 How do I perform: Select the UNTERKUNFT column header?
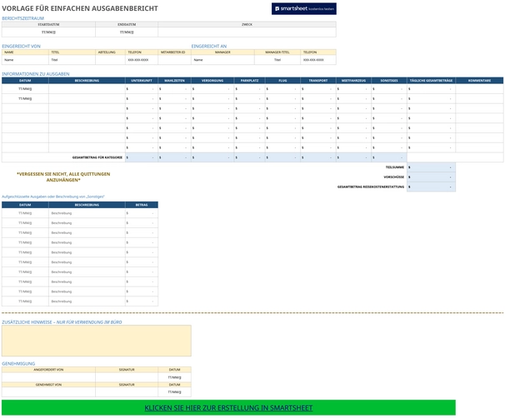click(142, 81)
